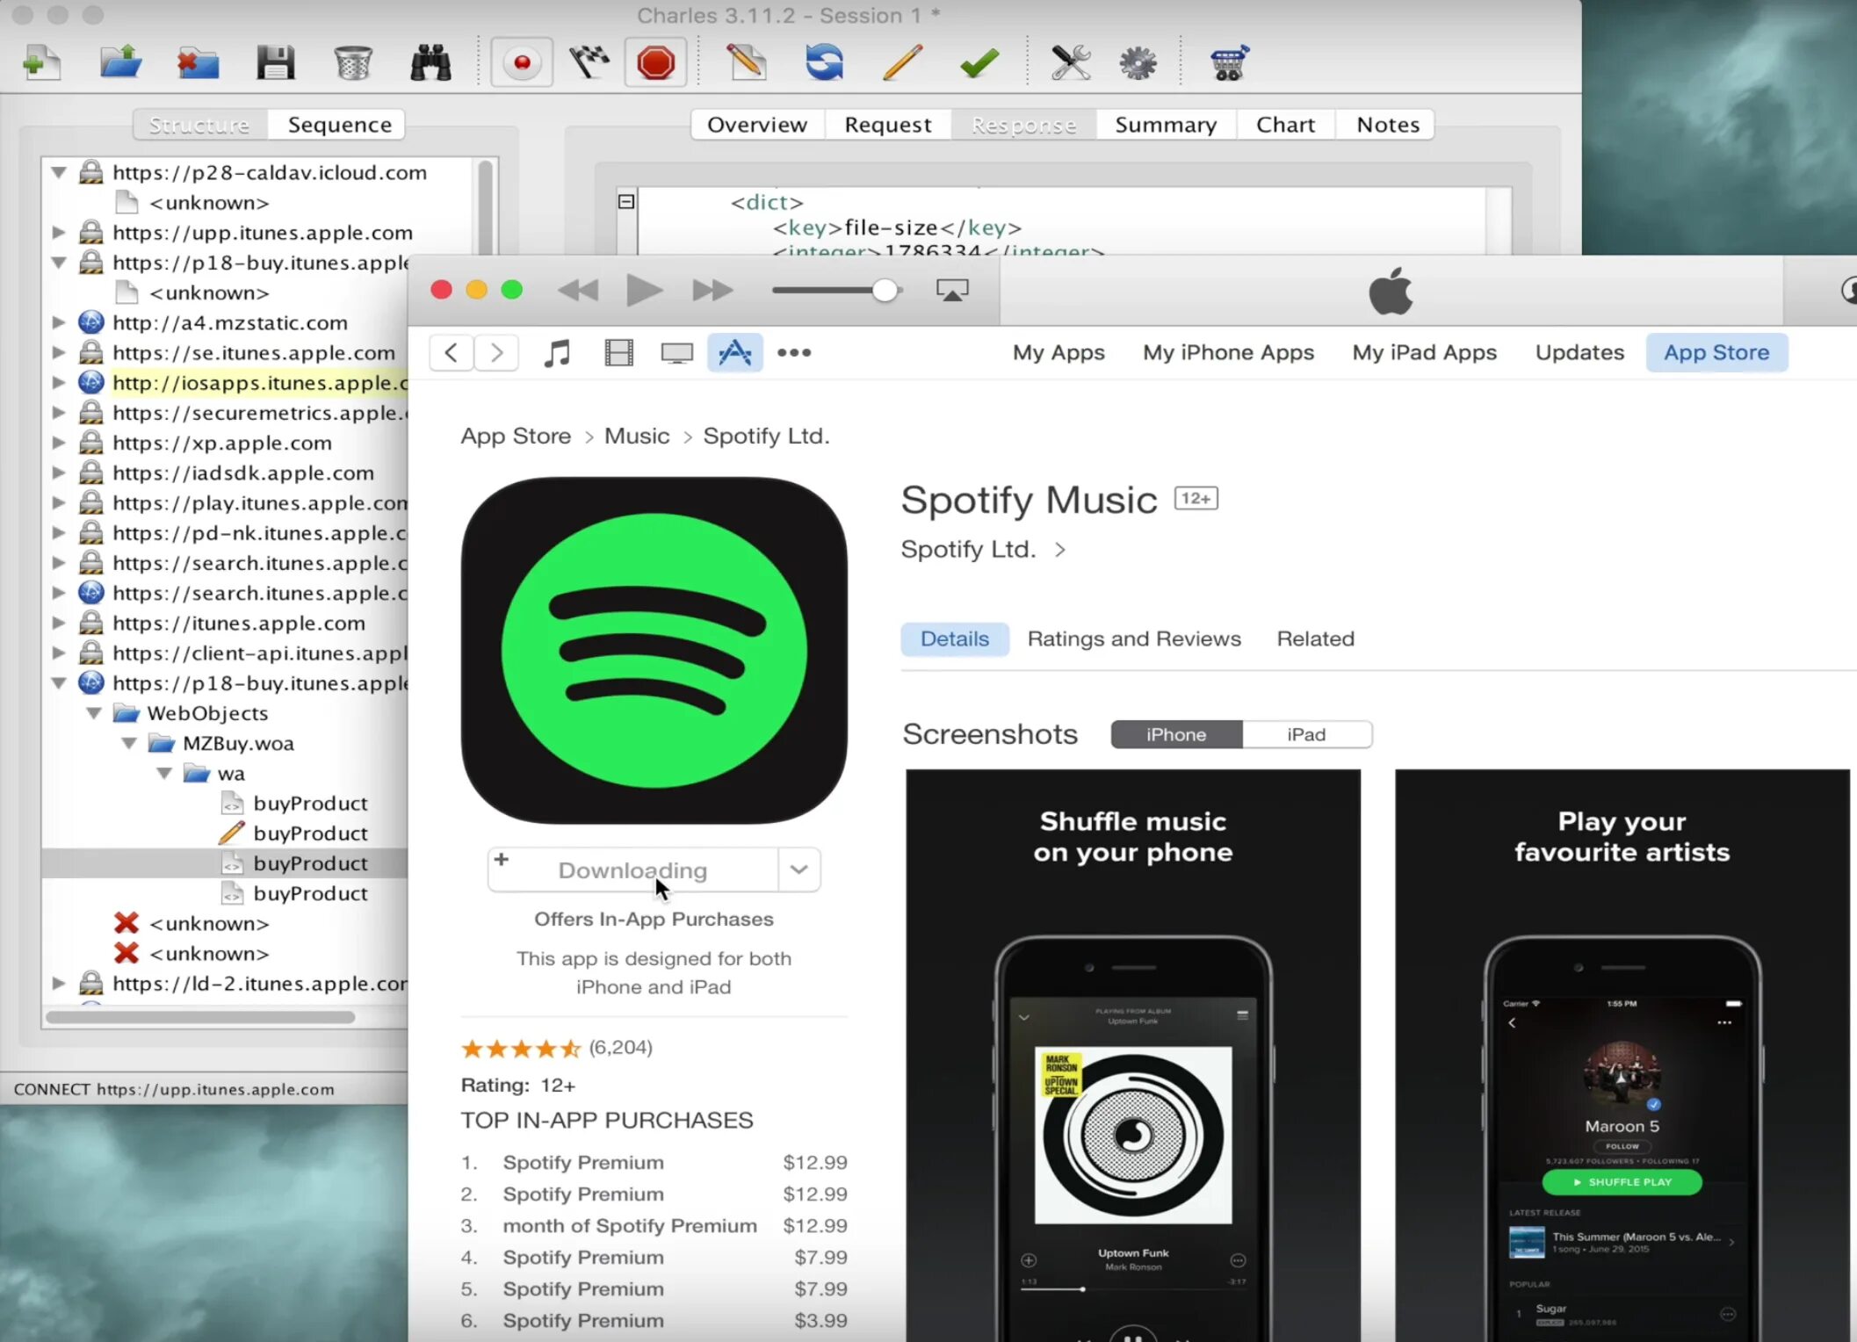Click the Gear/cog icon in Charles toolbar
The image size is (1857, 1342).
pos(1138,62)
